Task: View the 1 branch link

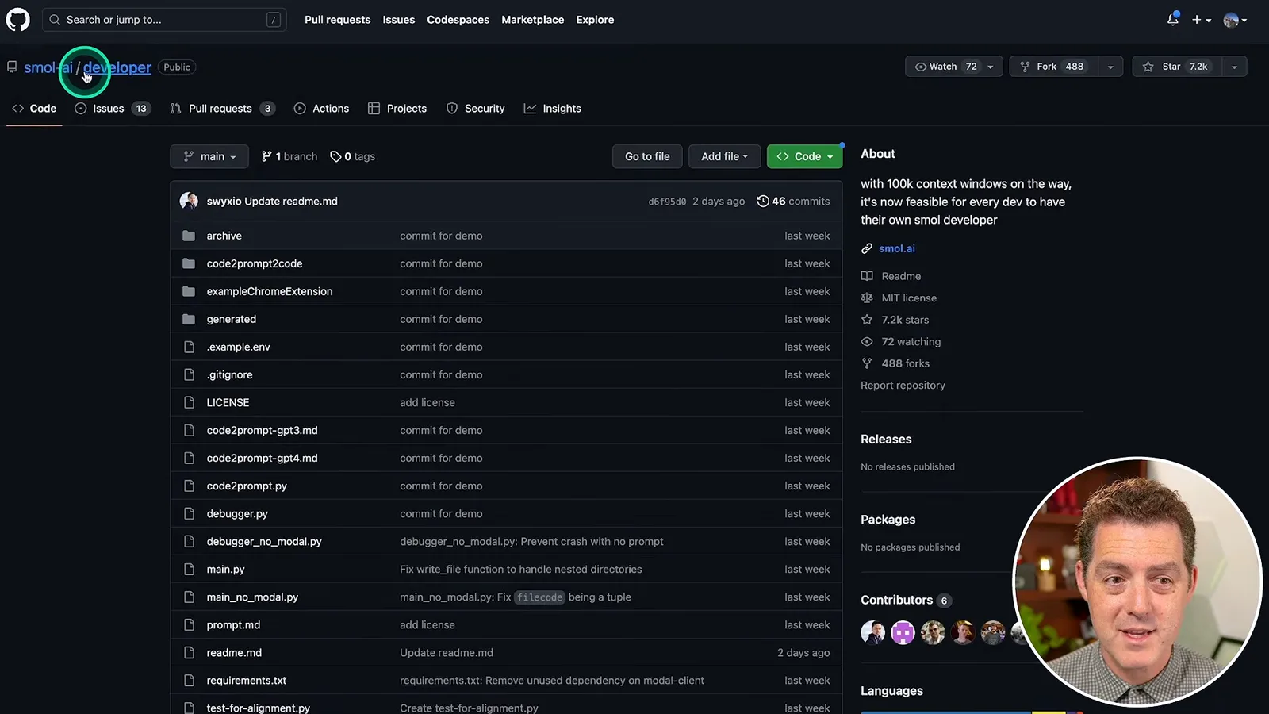Action: [x=289, y=156]
